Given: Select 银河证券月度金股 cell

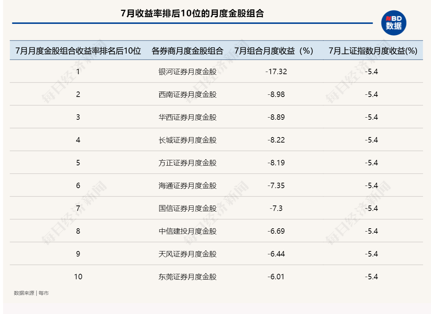Looking at the screenshot, I should tap(188, 72).
